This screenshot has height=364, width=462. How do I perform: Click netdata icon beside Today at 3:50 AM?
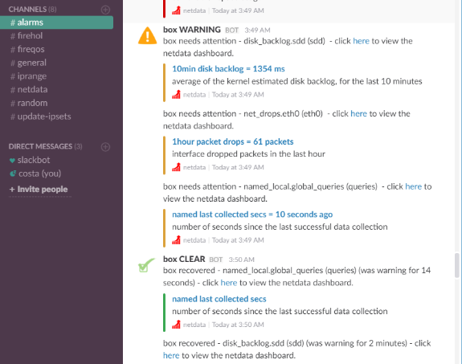click(176, 325)
